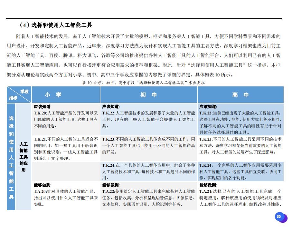The image size is (292, 227).
Task: Select the T.K.24 cell under 高中
Action: [240, 172]
